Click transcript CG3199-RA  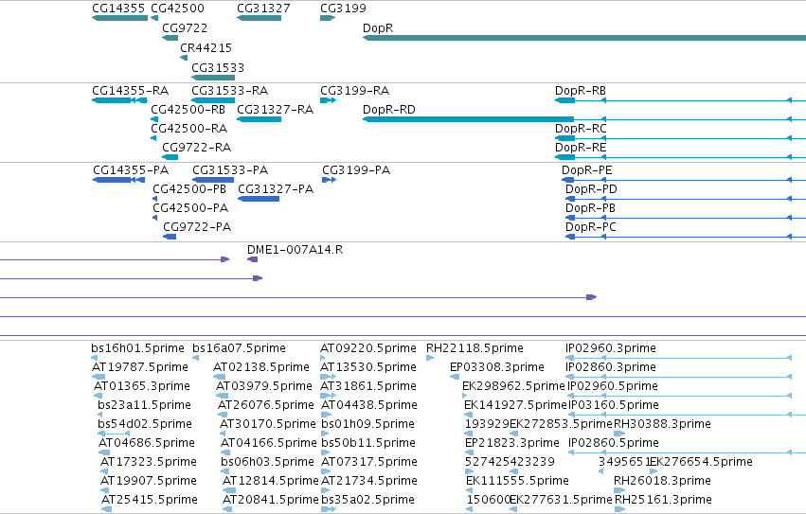point(354,91)
